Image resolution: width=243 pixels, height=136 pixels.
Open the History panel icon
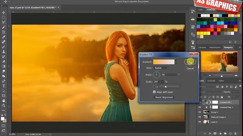[193, 11]
